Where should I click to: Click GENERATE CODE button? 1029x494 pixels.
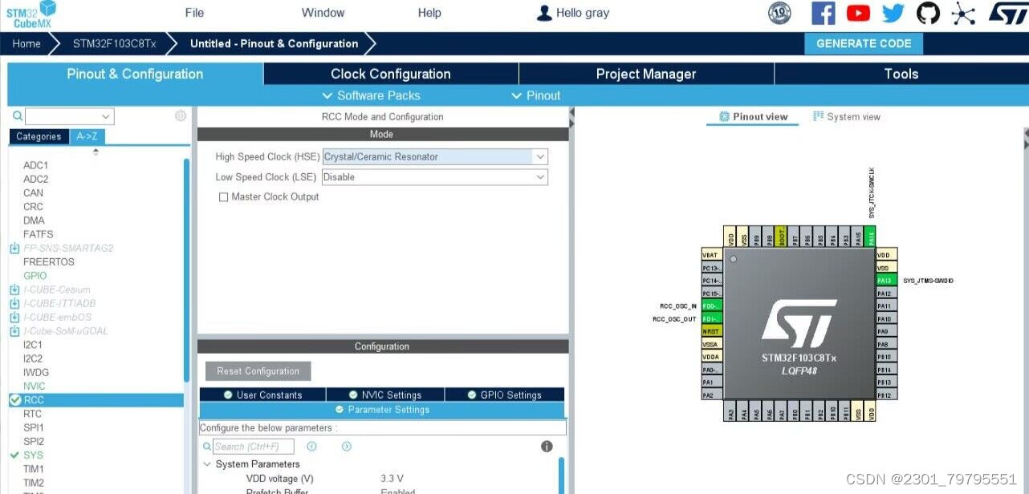(x=864, y=43)
